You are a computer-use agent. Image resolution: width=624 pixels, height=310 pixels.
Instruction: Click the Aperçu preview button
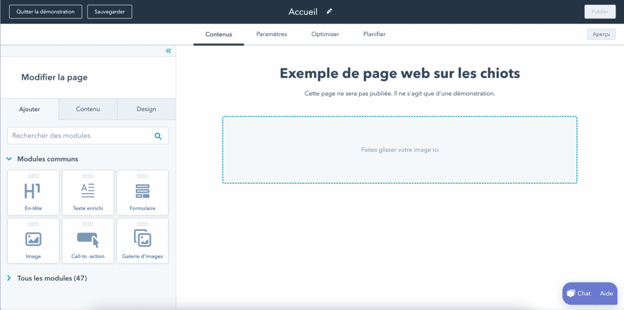click(x=601, y=35)
